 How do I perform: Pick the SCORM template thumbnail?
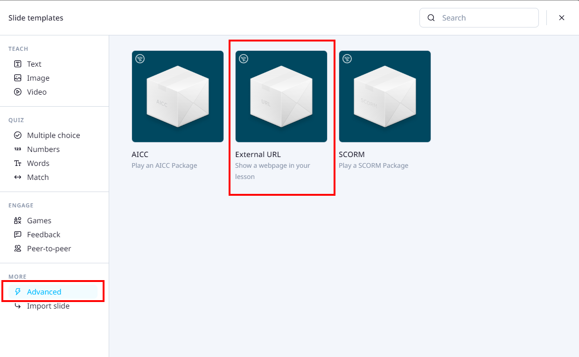385,96
